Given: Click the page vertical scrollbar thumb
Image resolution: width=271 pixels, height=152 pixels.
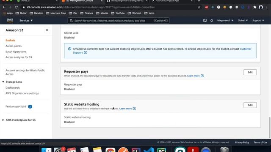Looking at the screenshot, I should pos(269,128).
